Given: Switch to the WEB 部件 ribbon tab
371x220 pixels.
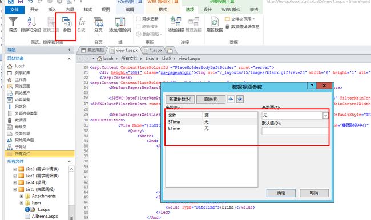Looking at the screenshot, I should 231,10.
